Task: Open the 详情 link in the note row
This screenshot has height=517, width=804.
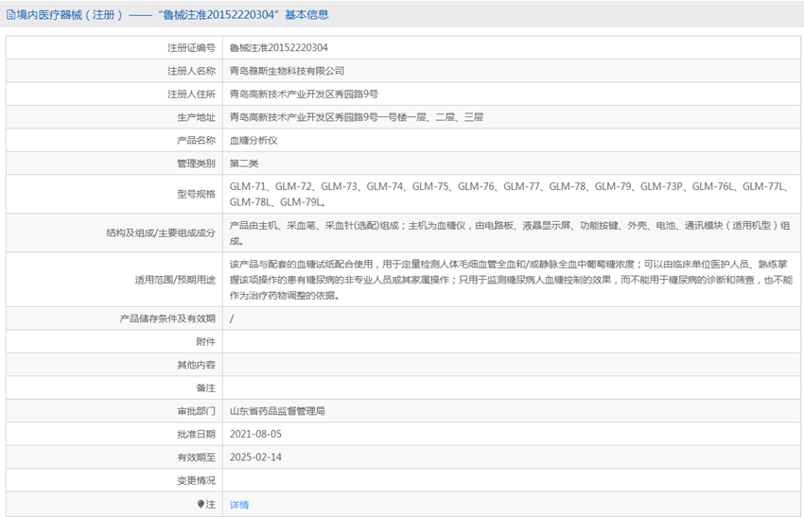Action: (x=239, y=505)
